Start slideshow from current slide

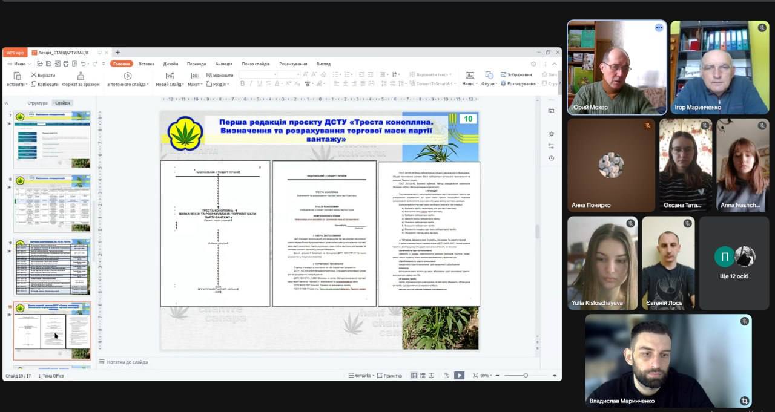coord(128,76)
